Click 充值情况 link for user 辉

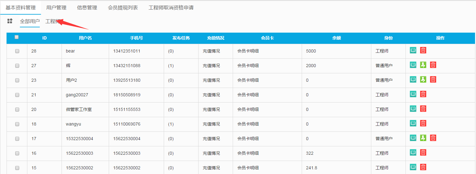tap(211, 66)
